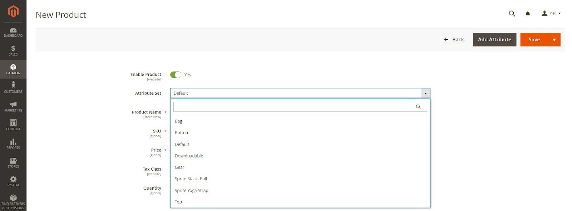The image size is (572, 211).
Task: Open the Stores sidebar menu
Action: pyautogui.click(x=13, y=163)
